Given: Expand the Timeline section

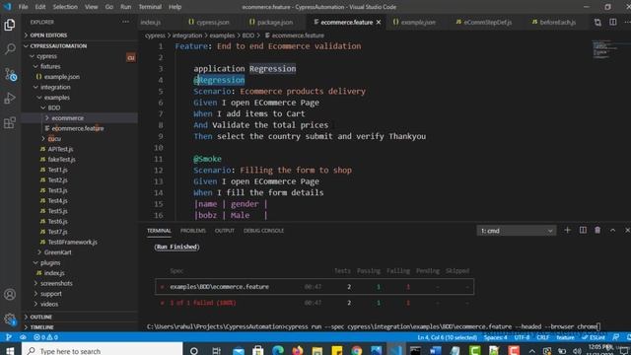Looking at the screenshot, I should [x=41, y=327].
